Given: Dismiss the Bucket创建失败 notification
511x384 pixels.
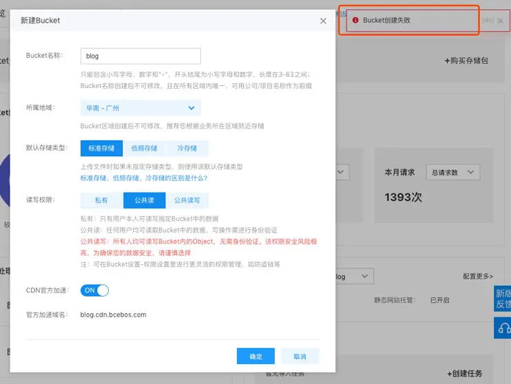Looking at the screenshot, I should point(500,21).
